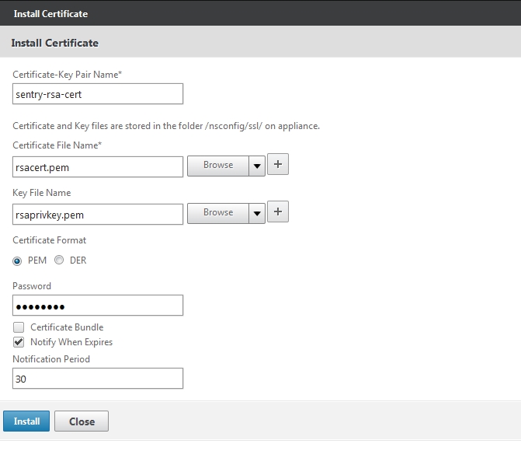Click Browse for the Key File Name
The height and width of the screenshot is (472, 521).
[x=218, y=213]
